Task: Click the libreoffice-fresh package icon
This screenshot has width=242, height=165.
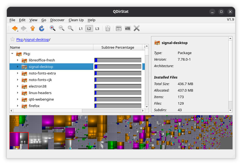Action: pos(24,60)
